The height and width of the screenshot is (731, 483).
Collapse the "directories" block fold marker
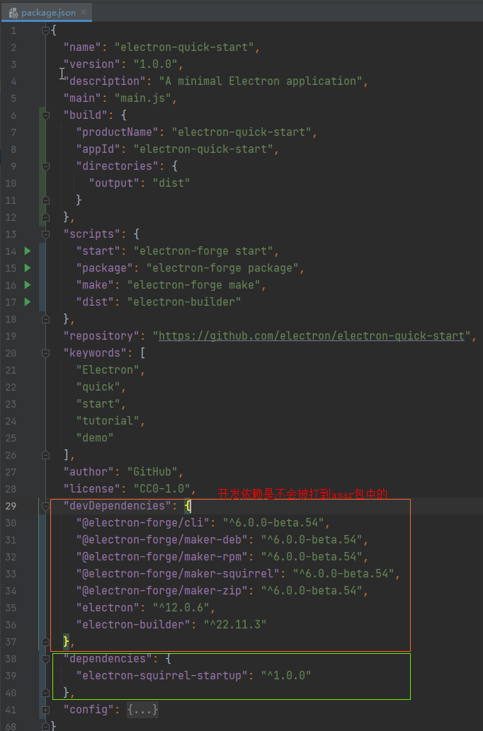pyautogui.click(x=45, y=166)
